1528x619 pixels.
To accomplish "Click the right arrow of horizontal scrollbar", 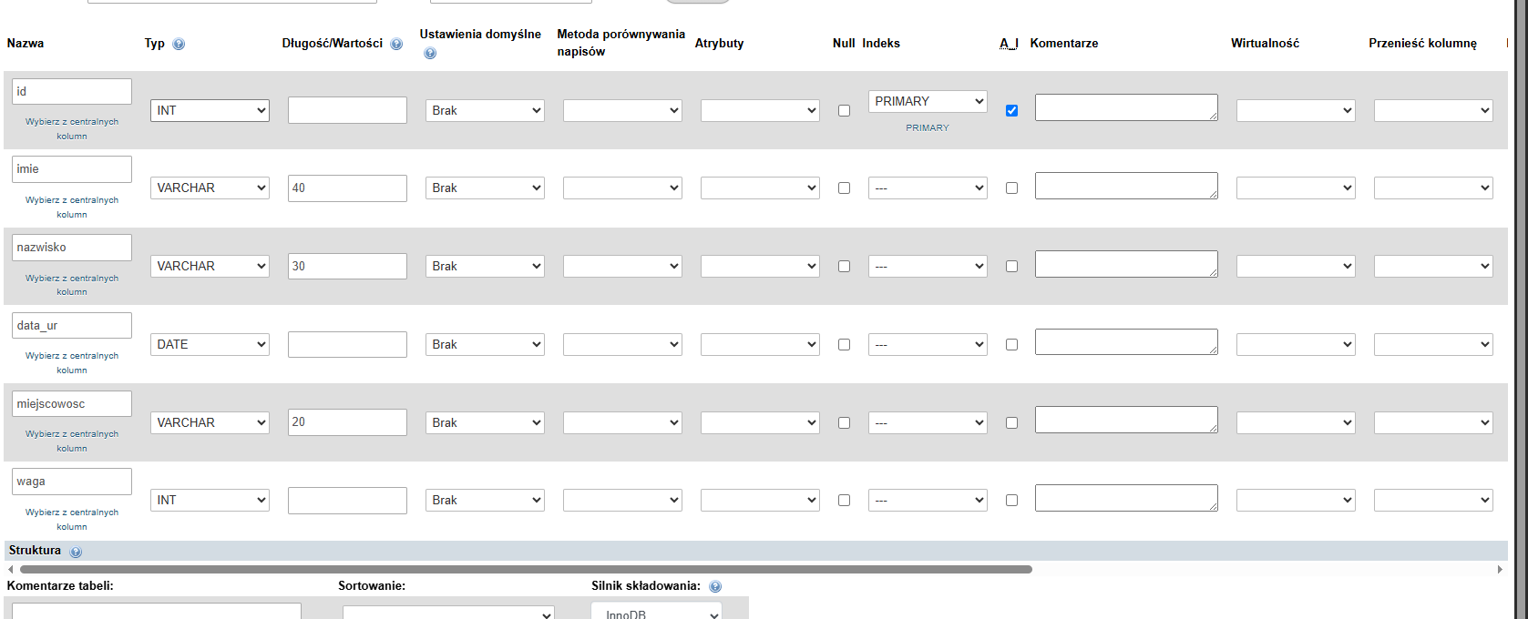I will tap(1500, 570).
